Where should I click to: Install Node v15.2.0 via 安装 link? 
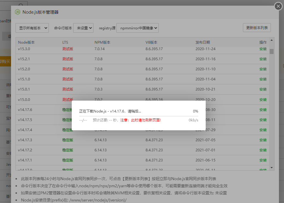[x=263, y=69]
